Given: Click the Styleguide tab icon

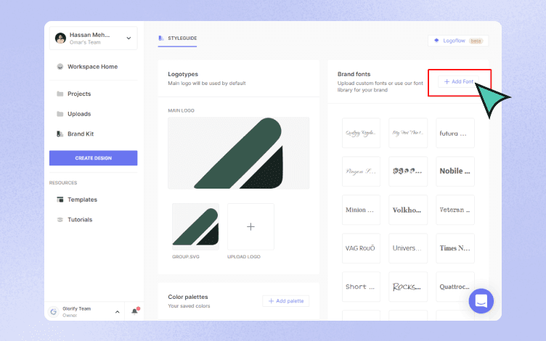Looking at the screenshot, I should click(161, 38).
